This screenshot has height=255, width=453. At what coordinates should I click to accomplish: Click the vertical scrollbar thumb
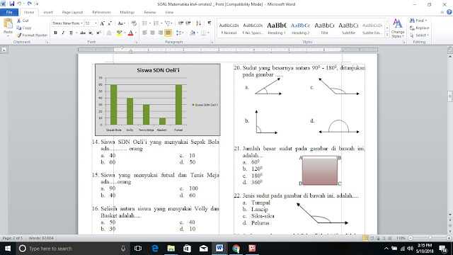(450, 96)
